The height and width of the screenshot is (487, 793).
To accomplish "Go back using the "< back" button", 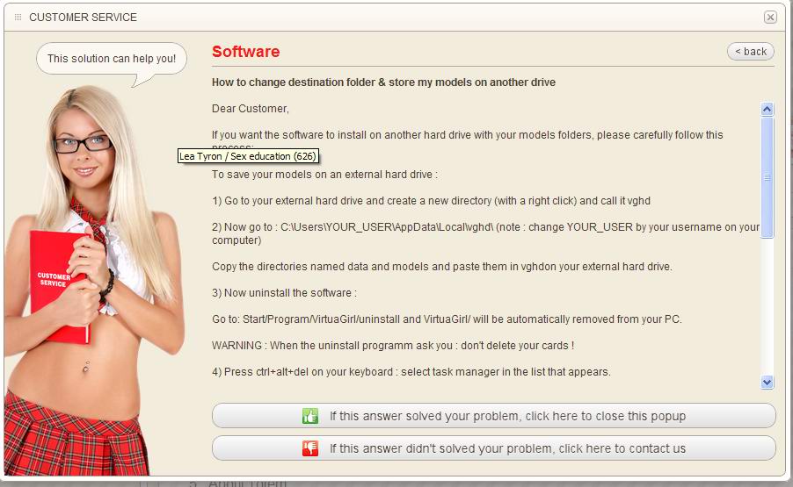I will [750, 52].
